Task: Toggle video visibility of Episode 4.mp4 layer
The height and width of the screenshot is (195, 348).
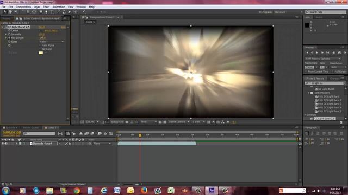Action: pos(3,144)
